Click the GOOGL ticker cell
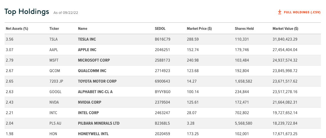This screenshot has height=138, width=326. click(55, 92)
